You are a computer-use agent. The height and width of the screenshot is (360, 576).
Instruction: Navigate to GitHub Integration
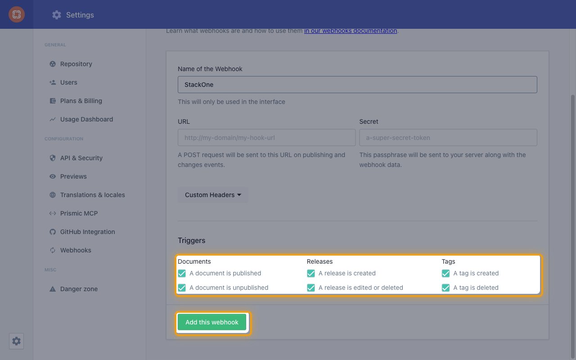(x=88, y=232)
